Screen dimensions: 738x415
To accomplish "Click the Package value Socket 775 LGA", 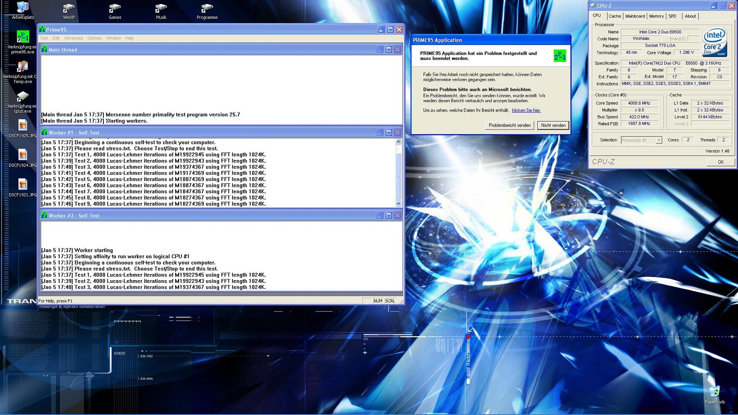I will coord(660,46).
